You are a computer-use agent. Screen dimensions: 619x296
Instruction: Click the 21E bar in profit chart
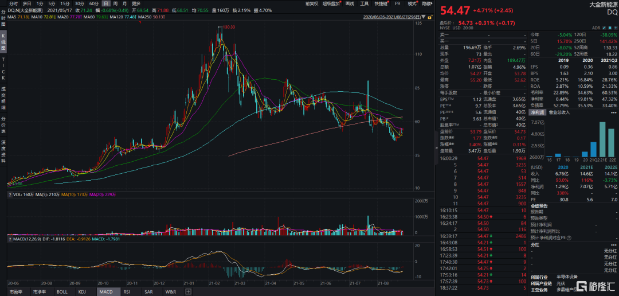(x=602, y=139)
